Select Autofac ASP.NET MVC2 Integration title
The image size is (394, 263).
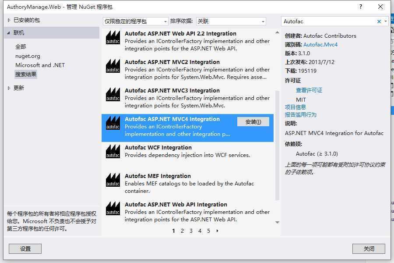click(172, 62)
